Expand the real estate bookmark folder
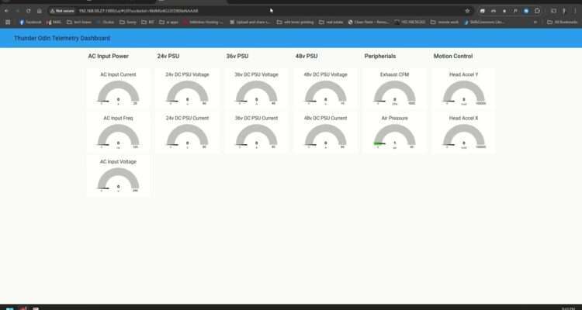582x310 pixels. pos(335,22)
